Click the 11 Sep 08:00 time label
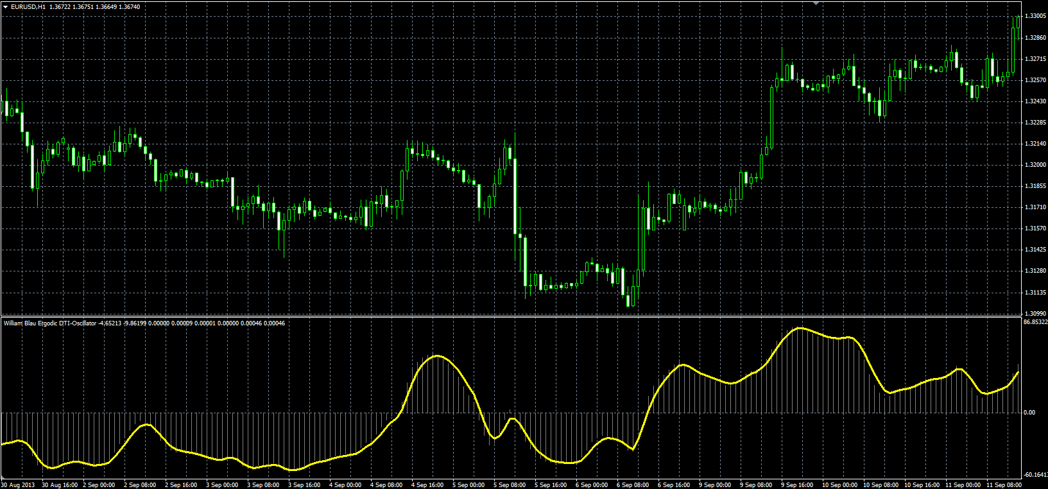This screenshot has height=489, width=1048. 1004,485
